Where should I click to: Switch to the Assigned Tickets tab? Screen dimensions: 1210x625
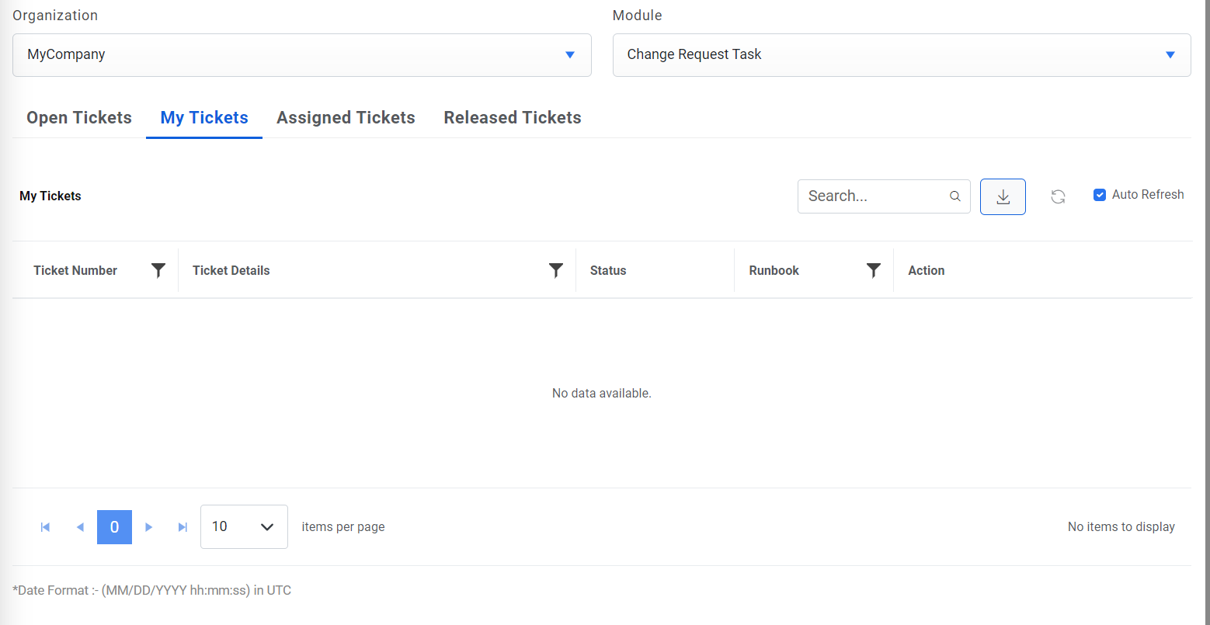[x=346, y=118]
